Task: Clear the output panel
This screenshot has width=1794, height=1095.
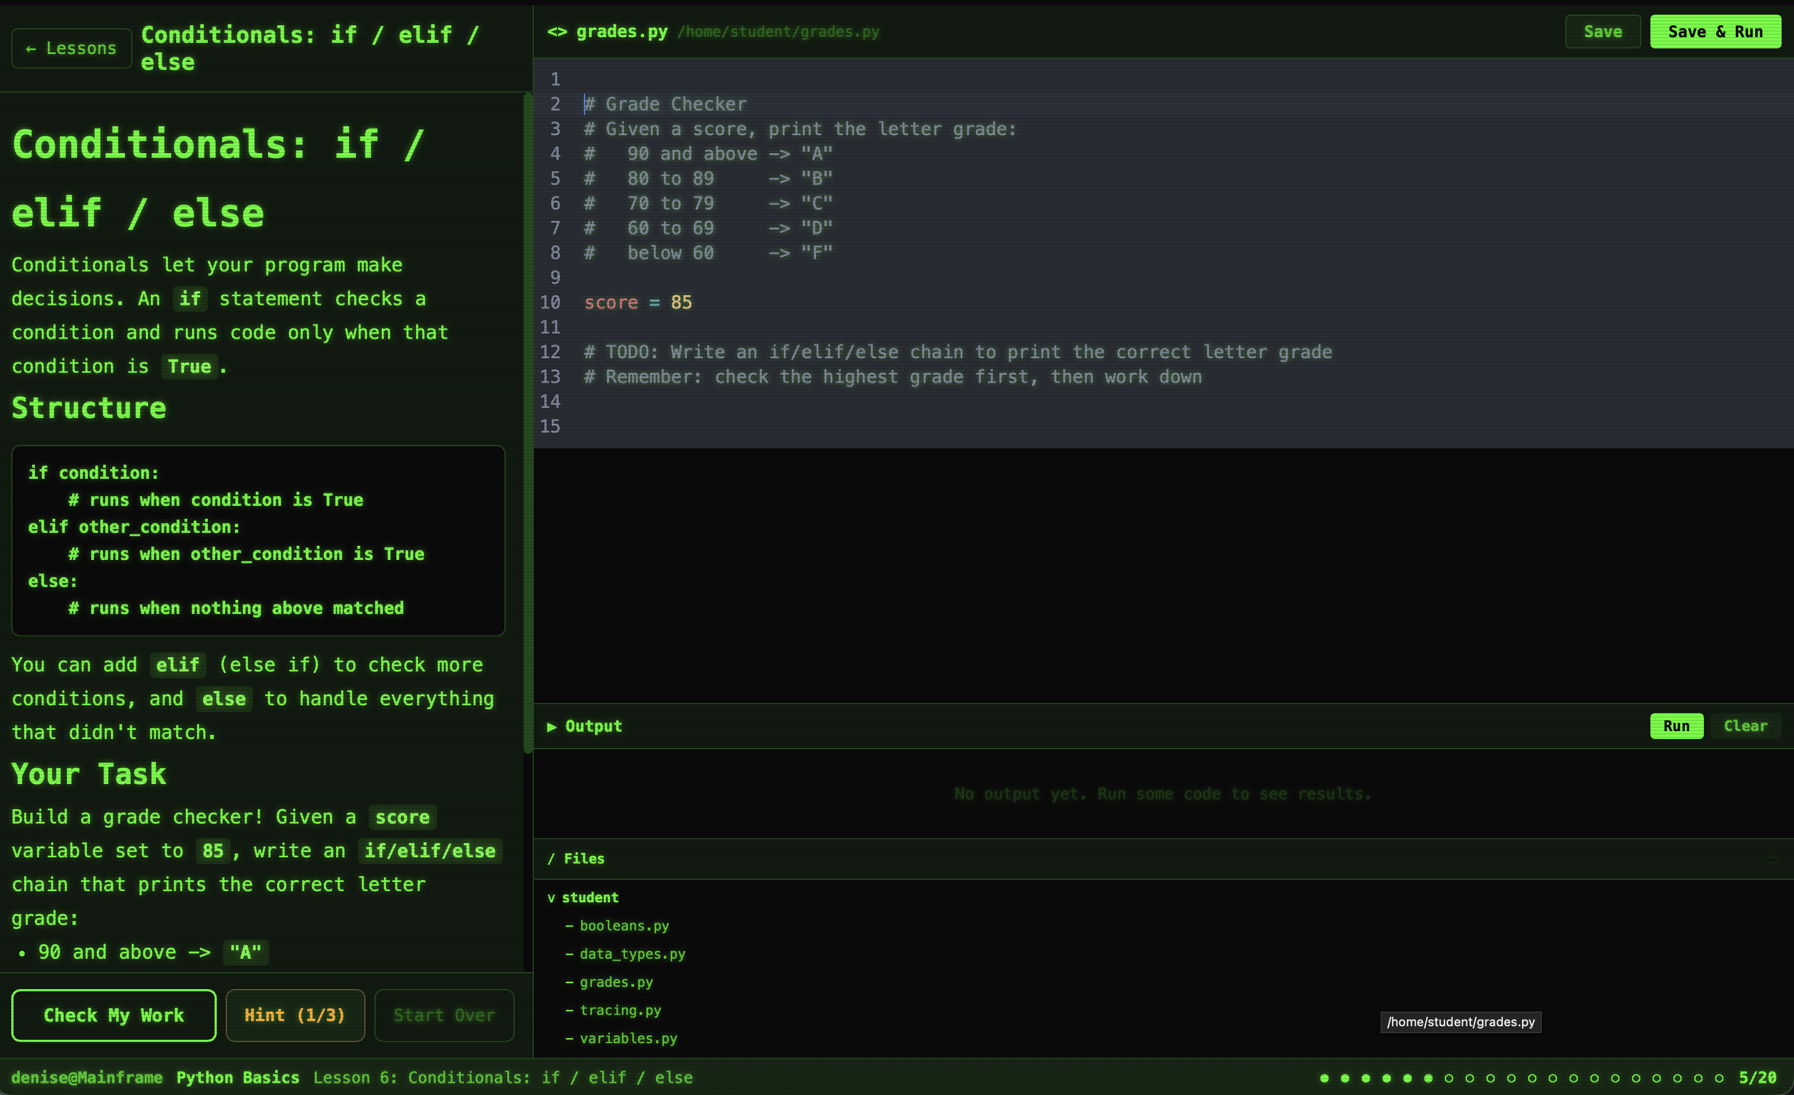Action: click(1744, 725)
